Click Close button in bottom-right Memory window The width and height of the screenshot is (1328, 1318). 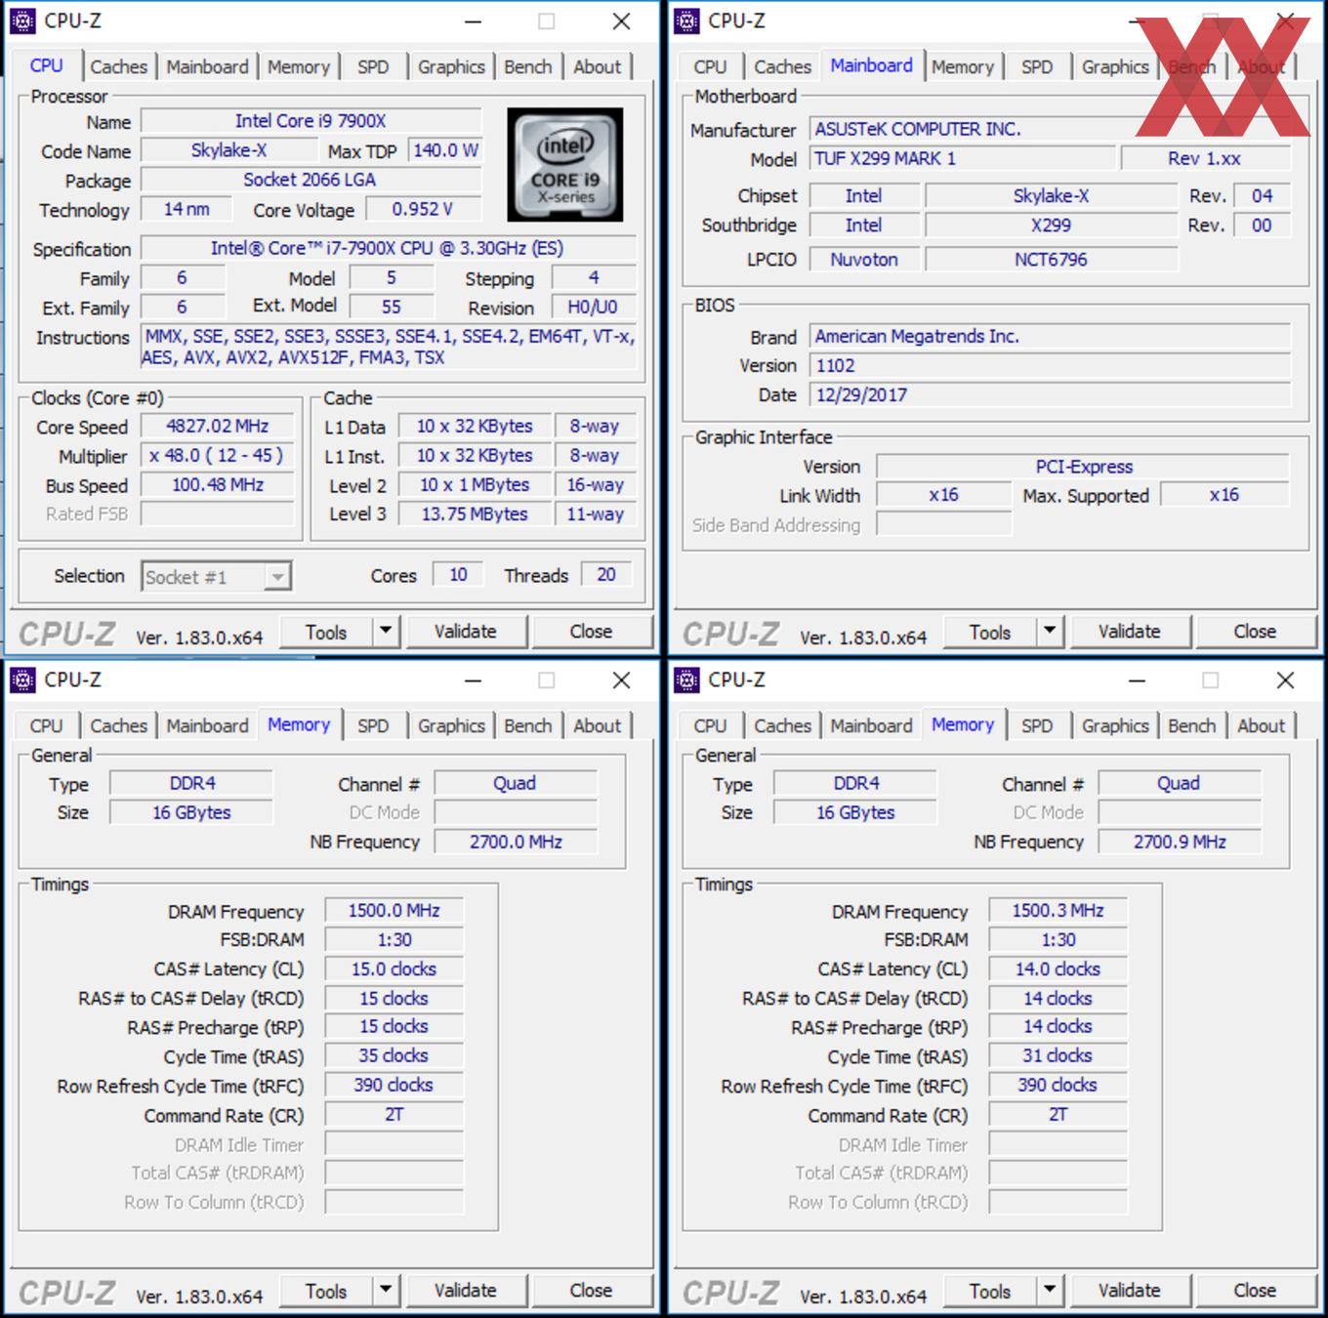1255,1291
